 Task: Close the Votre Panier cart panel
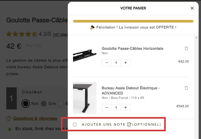click(192, 8)
